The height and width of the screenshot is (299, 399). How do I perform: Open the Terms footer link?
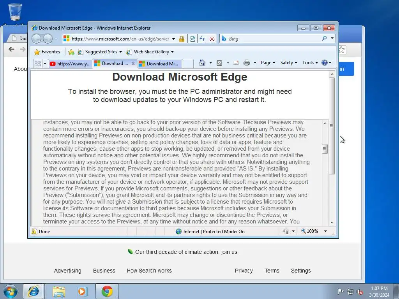click(x=272, y=271)
